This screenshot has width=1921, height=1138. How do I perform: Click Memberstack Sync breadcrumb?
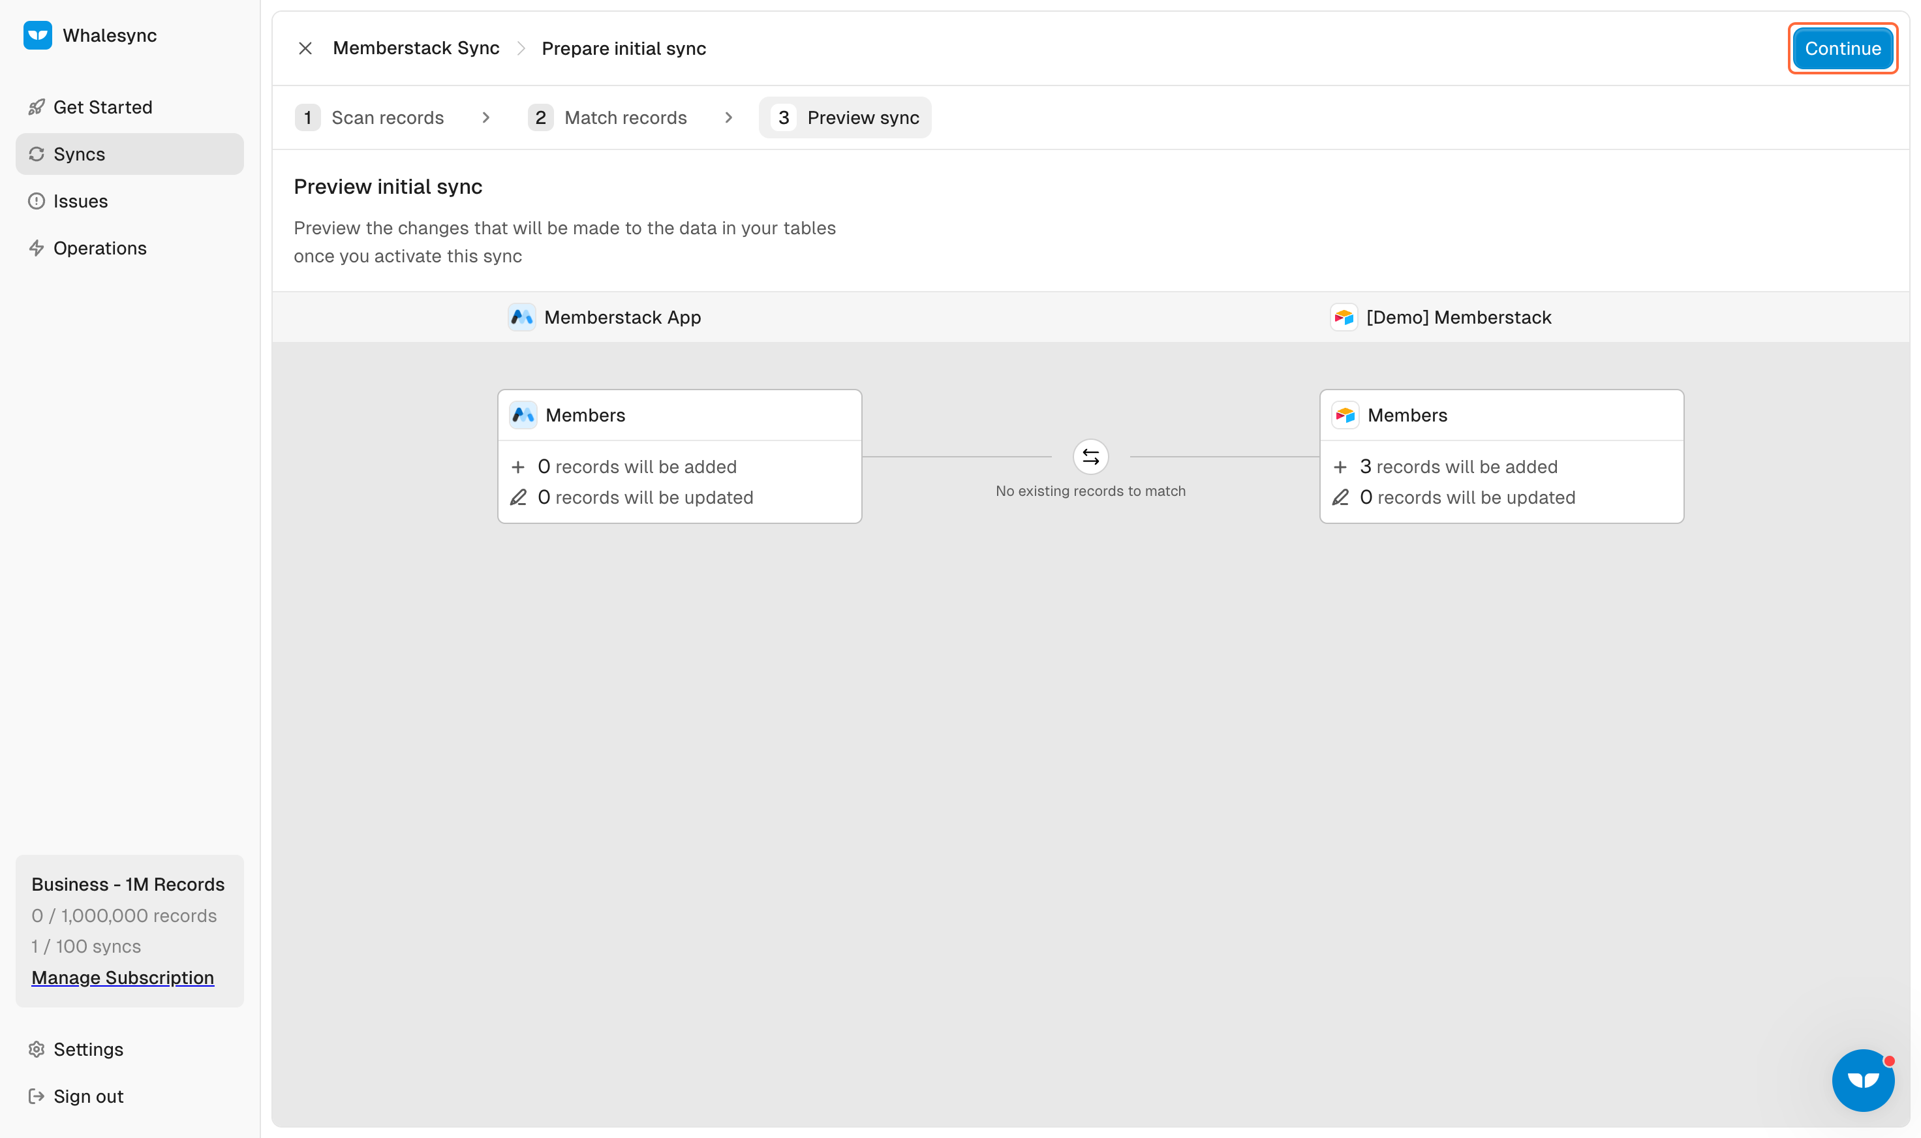point(416,48)
